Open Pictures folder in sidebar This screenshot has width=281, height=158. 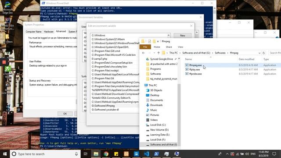(155, 115)
